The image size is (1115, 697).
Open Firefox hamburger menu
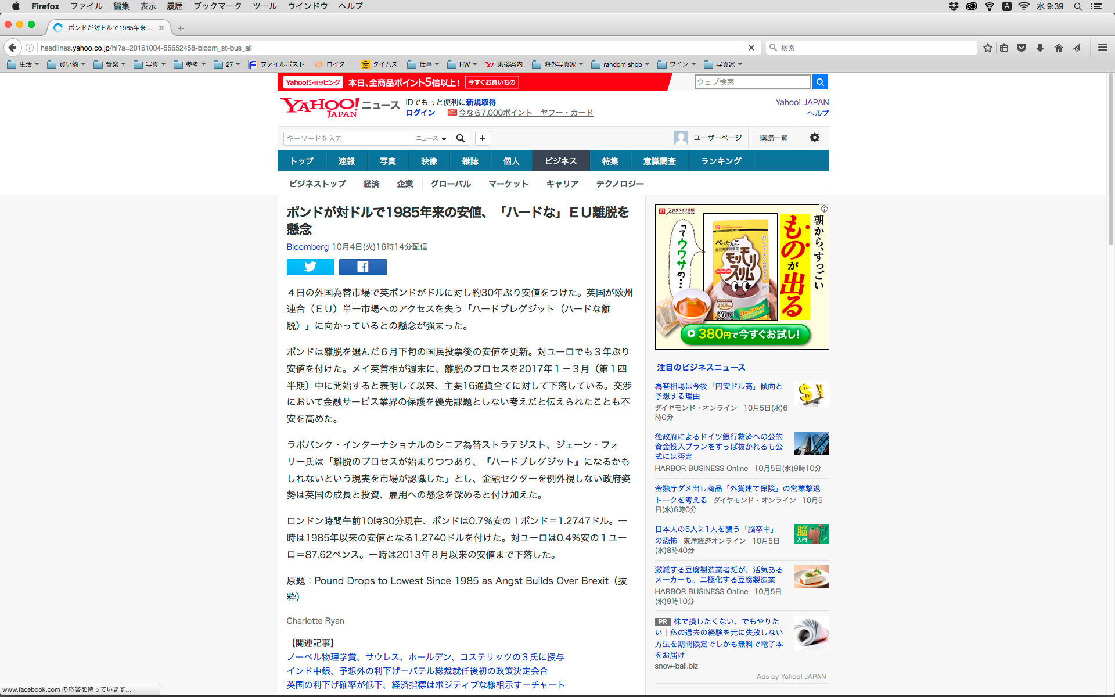tap(1102, 48)
